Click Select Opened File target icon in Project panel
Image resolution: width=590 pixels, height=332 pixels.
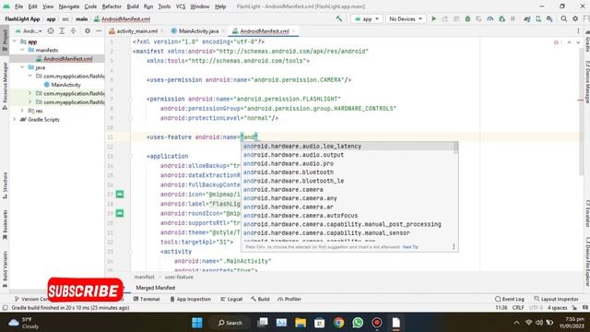[x=51, y=30]
